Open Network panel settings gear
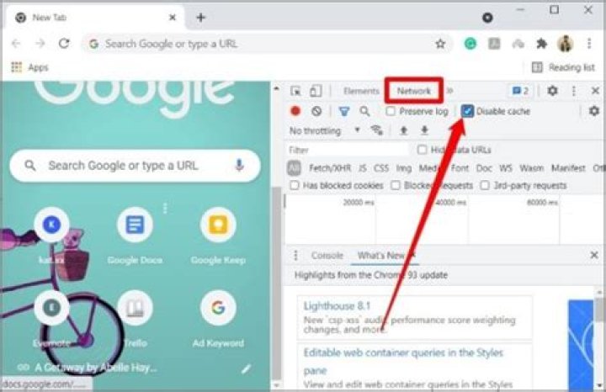The height and width of the screenshot is (392, 606). 594,111
